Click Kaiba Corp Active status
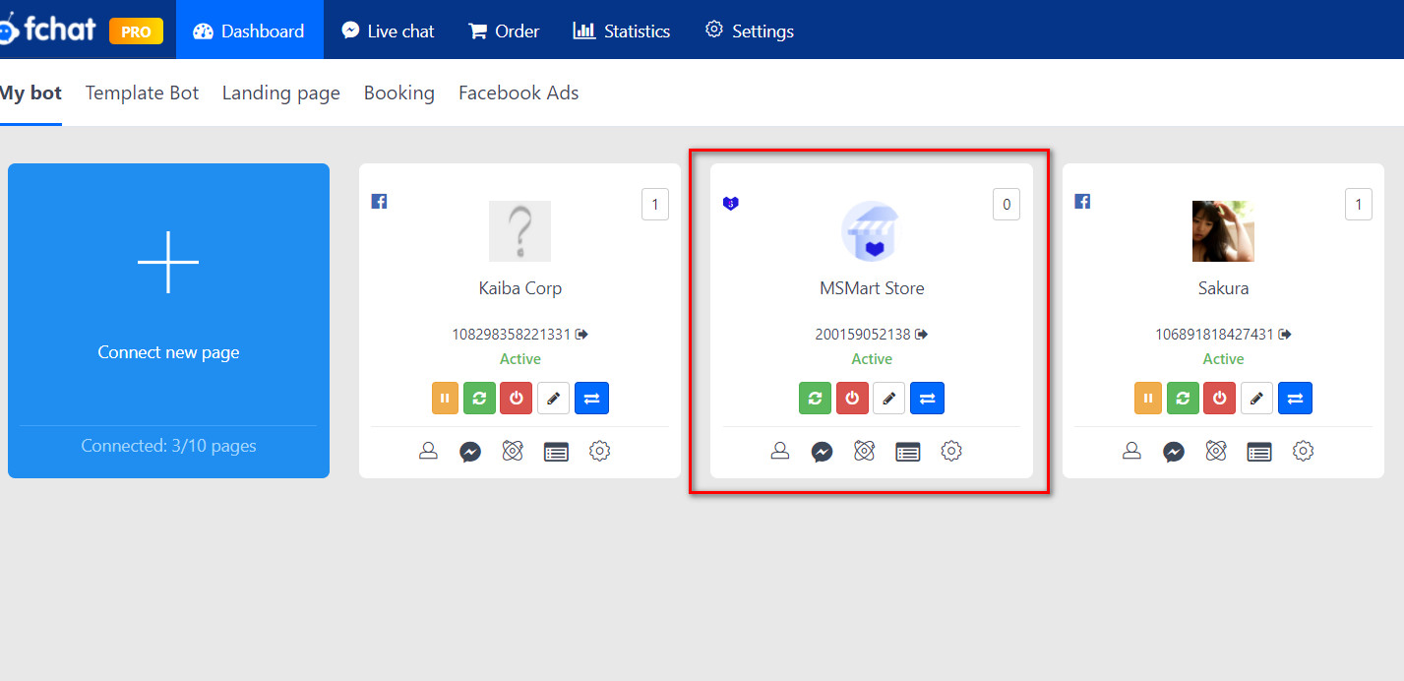Viewport: 1404px width, 681px height. pyautogui.click(x=520, y=359)
